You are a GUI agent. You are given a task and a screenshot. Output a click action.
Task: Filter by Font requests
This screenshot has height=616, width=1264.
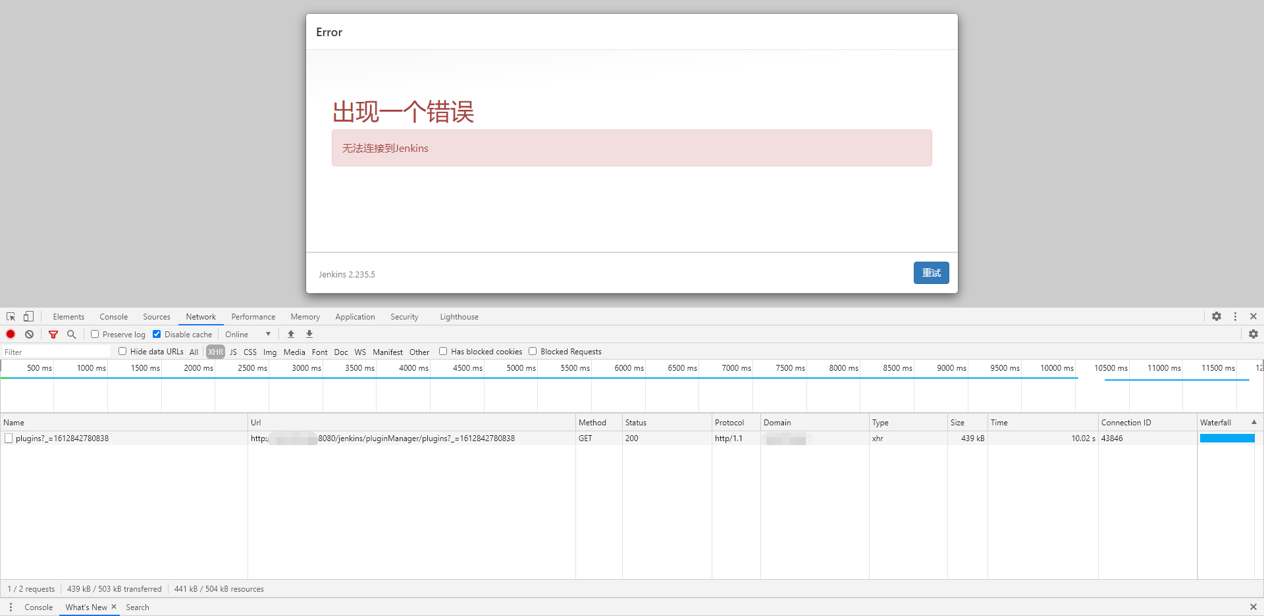(319, 352)
